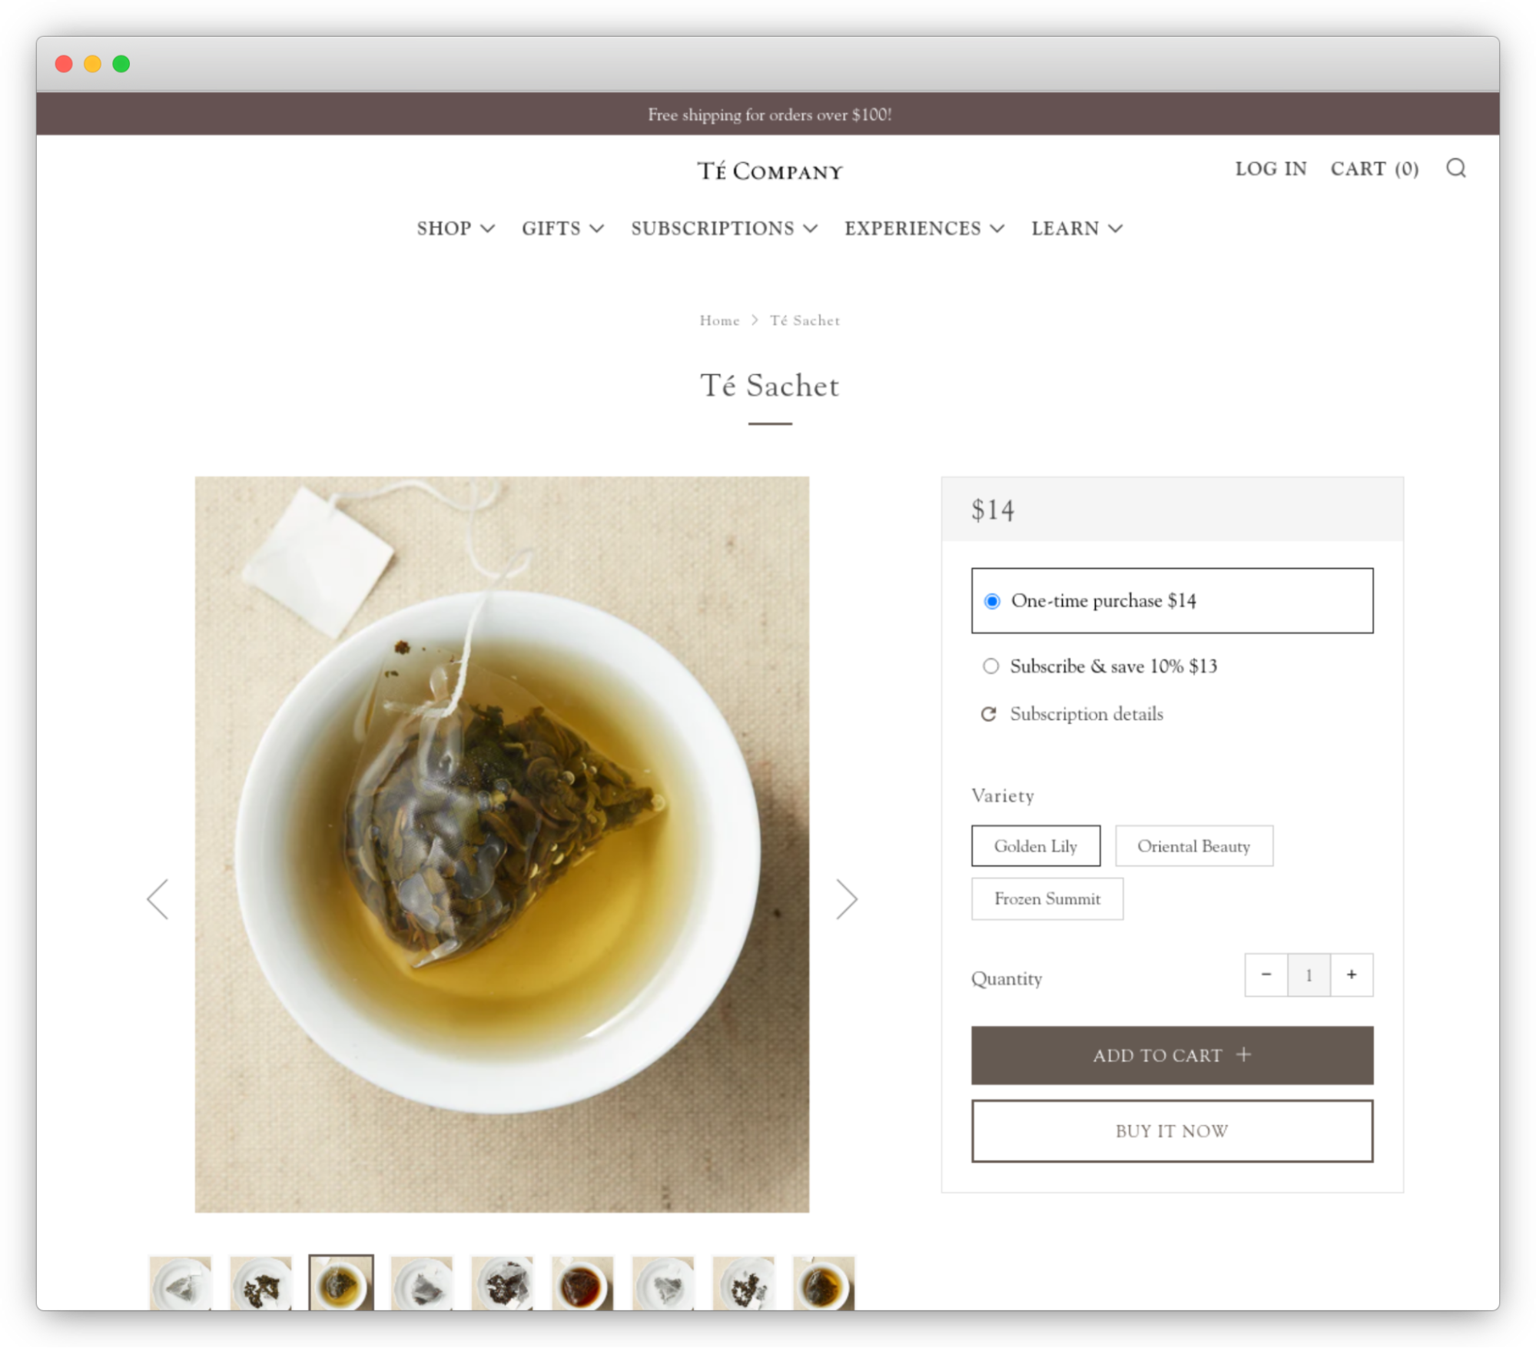Click the search magnifier icon

tap(1455, 168)
